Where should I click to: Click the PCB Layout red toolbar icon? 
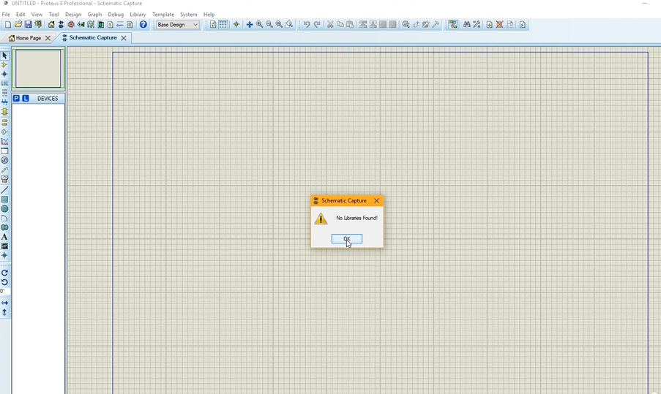point(71,24)
